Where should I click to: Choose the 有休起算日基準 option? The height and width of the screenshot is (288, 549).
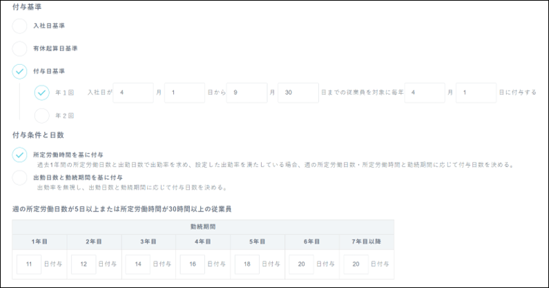(x=20, y=48)
